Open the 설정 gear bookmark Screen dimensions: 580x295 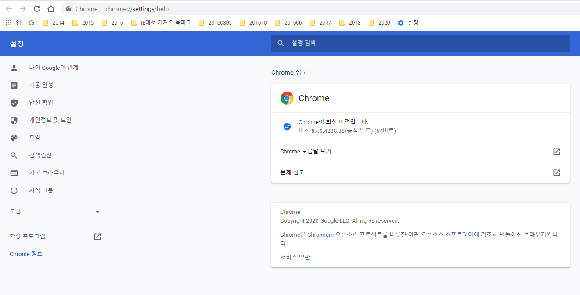click(x=408, y=22)
